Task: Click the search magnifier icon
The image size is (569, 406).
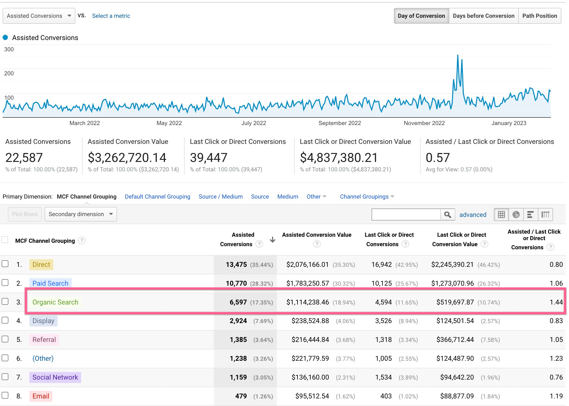Action: click(448, 215)
